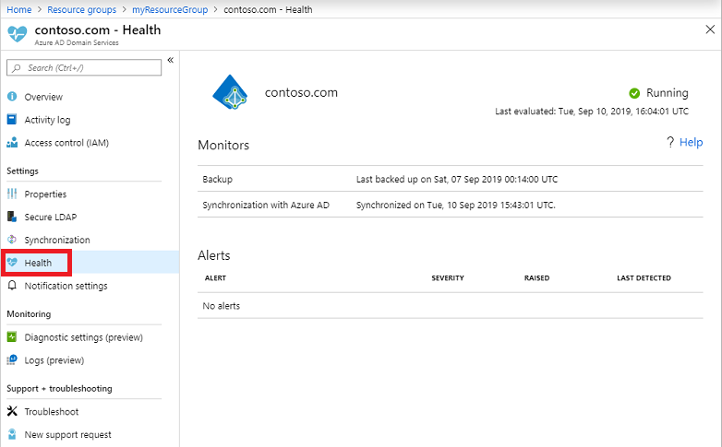Click the Secure LDAP icon

tap(12, 217)
